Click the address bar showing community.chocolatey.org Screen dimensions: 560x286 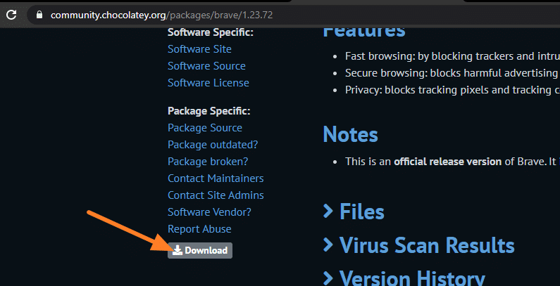tap(293, 15)
